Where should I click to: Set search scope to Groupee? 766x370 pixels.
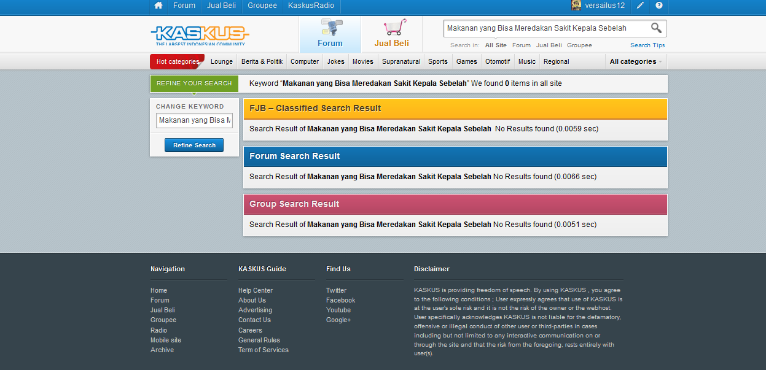pyautogui.click(x=580, y=45)
